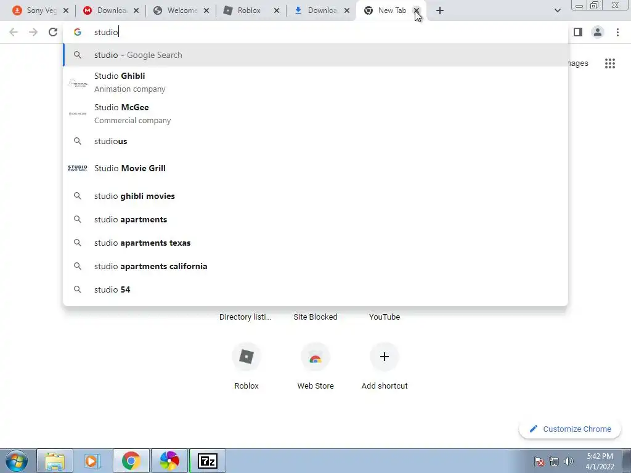
Task: Open the YouTube shortcut label
Action: coord(385,317)
